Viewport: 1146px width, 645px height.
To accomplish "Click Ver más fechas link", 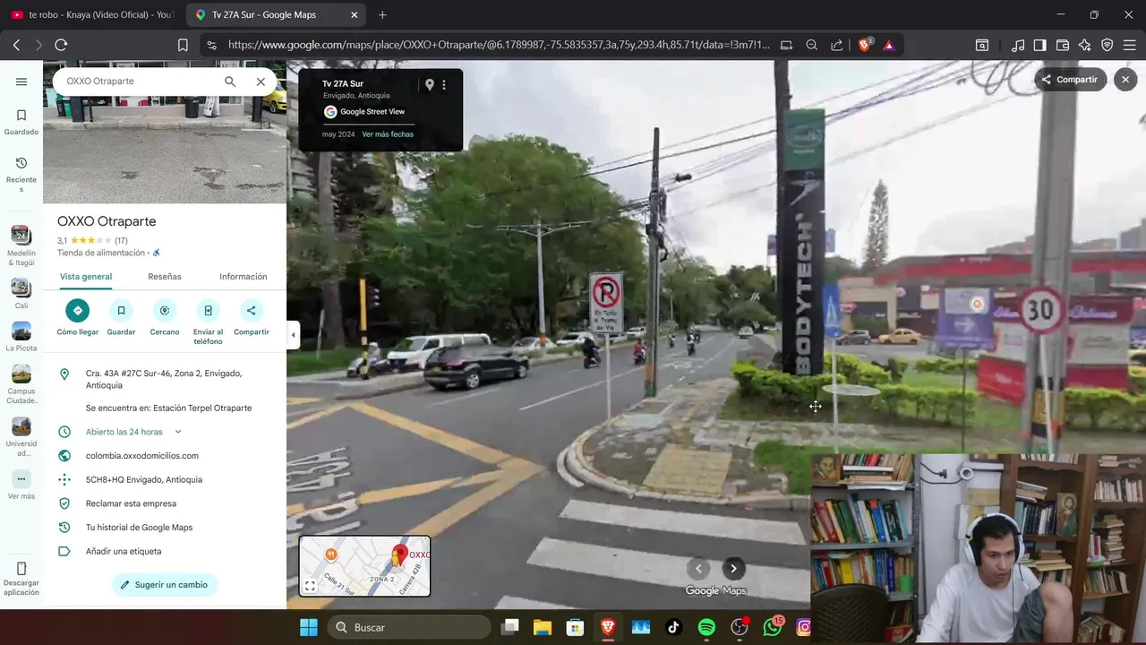I will [388, 134].
